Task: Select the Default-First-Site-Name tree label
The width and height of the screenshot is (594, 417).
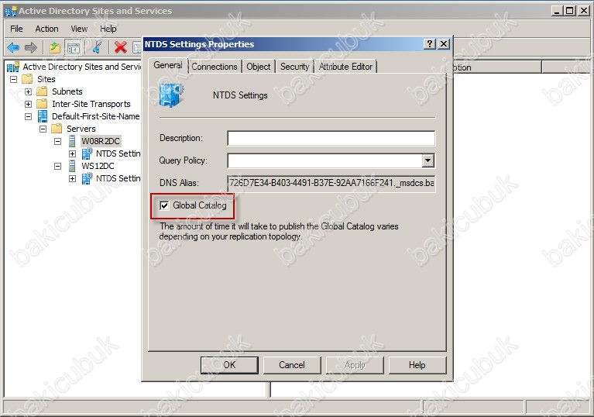Action: click(95, 116)
